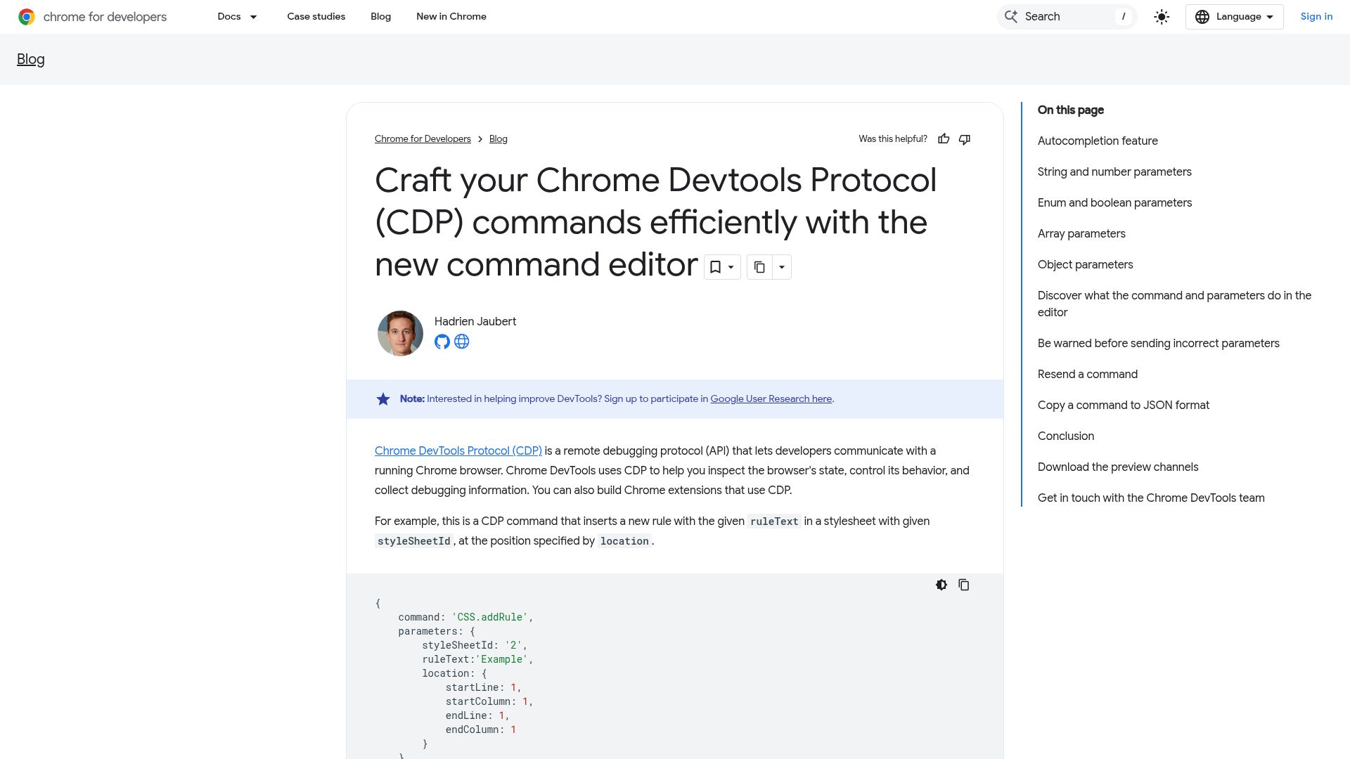The image size is (1350, 759).
Task: Toggle the light/dark theme sun icon
Action: [x=1162, y=17]
